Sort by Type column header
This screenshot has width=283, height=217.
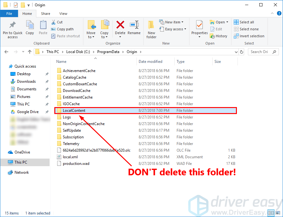(x=180, y=62)
